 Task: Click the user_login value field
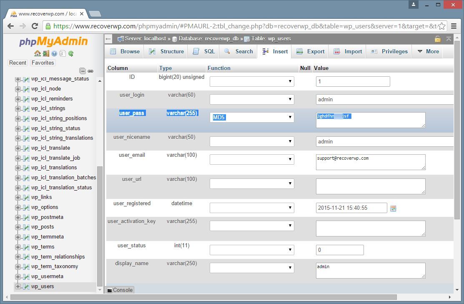pyautogui.click(x=385, y=100)
